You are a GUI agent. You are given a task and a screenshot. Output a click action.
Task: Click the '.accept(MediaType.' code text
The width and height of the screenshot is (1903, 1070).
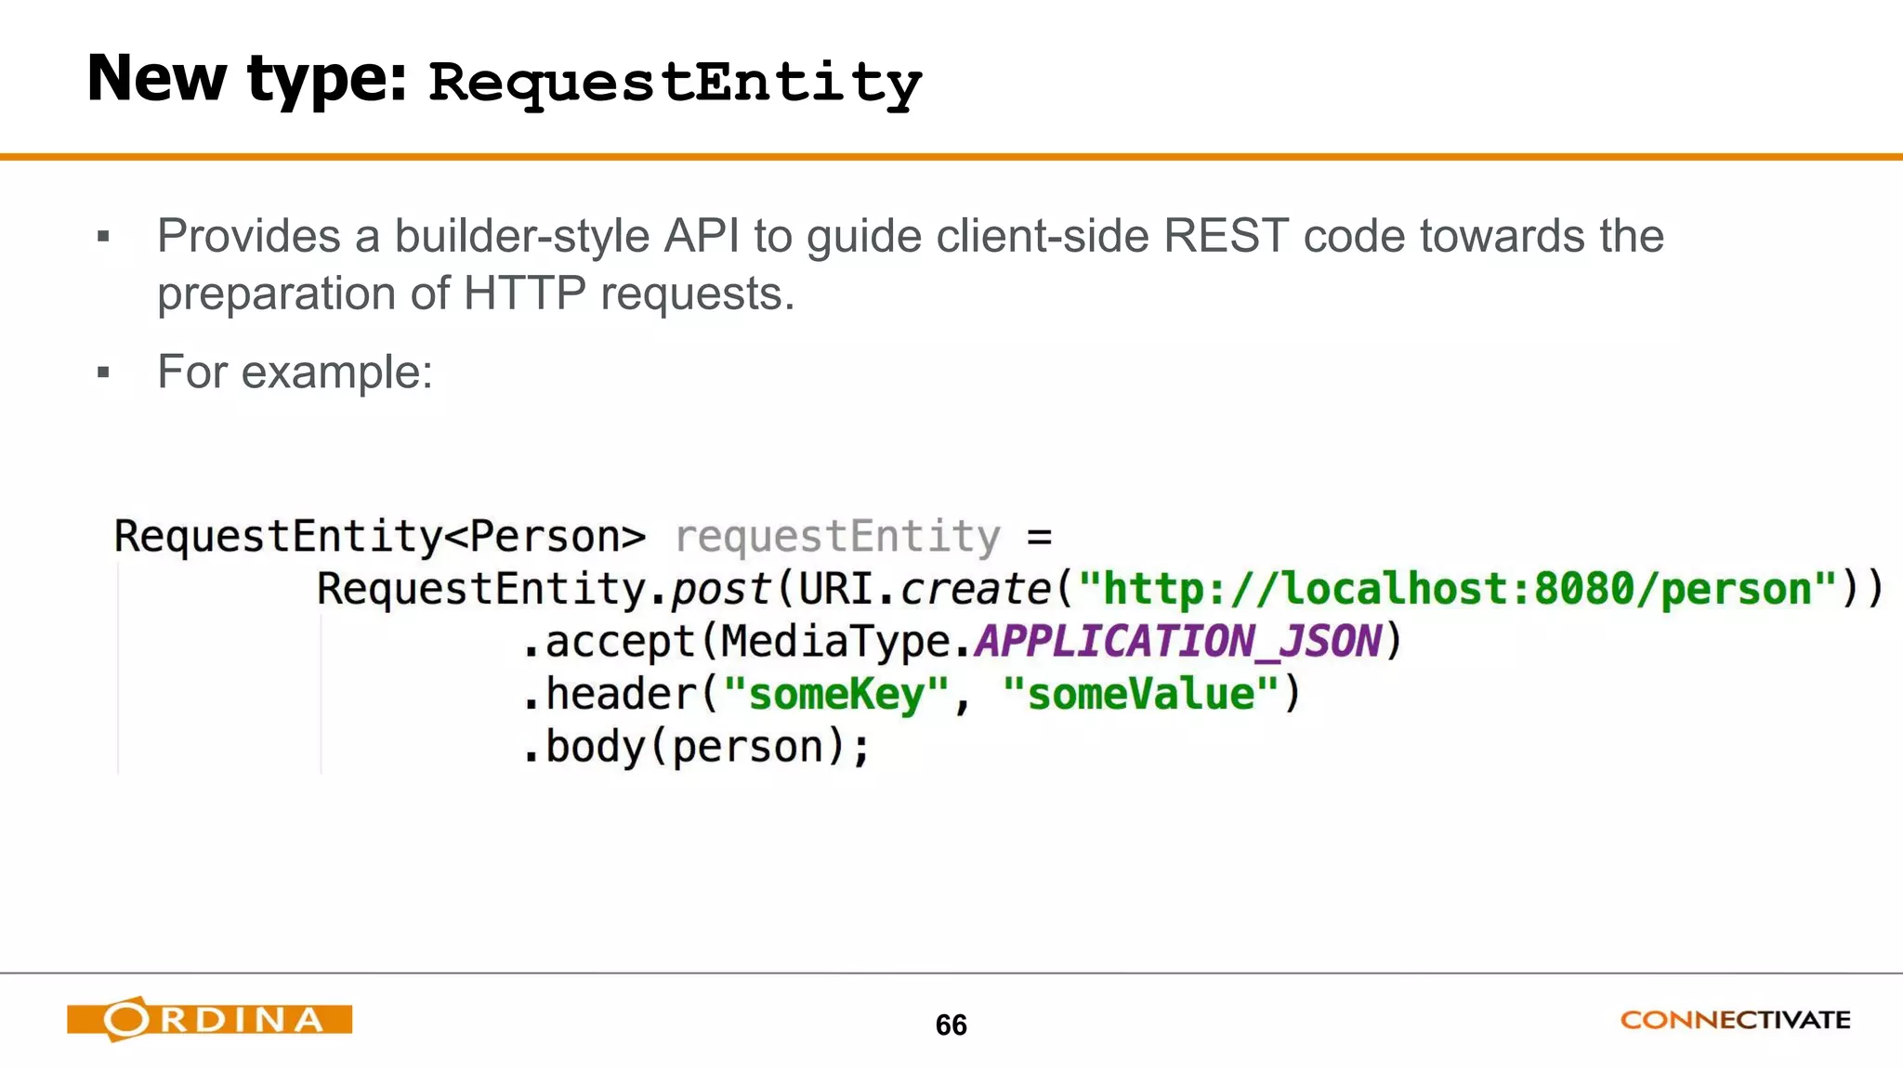click(746, 642)
